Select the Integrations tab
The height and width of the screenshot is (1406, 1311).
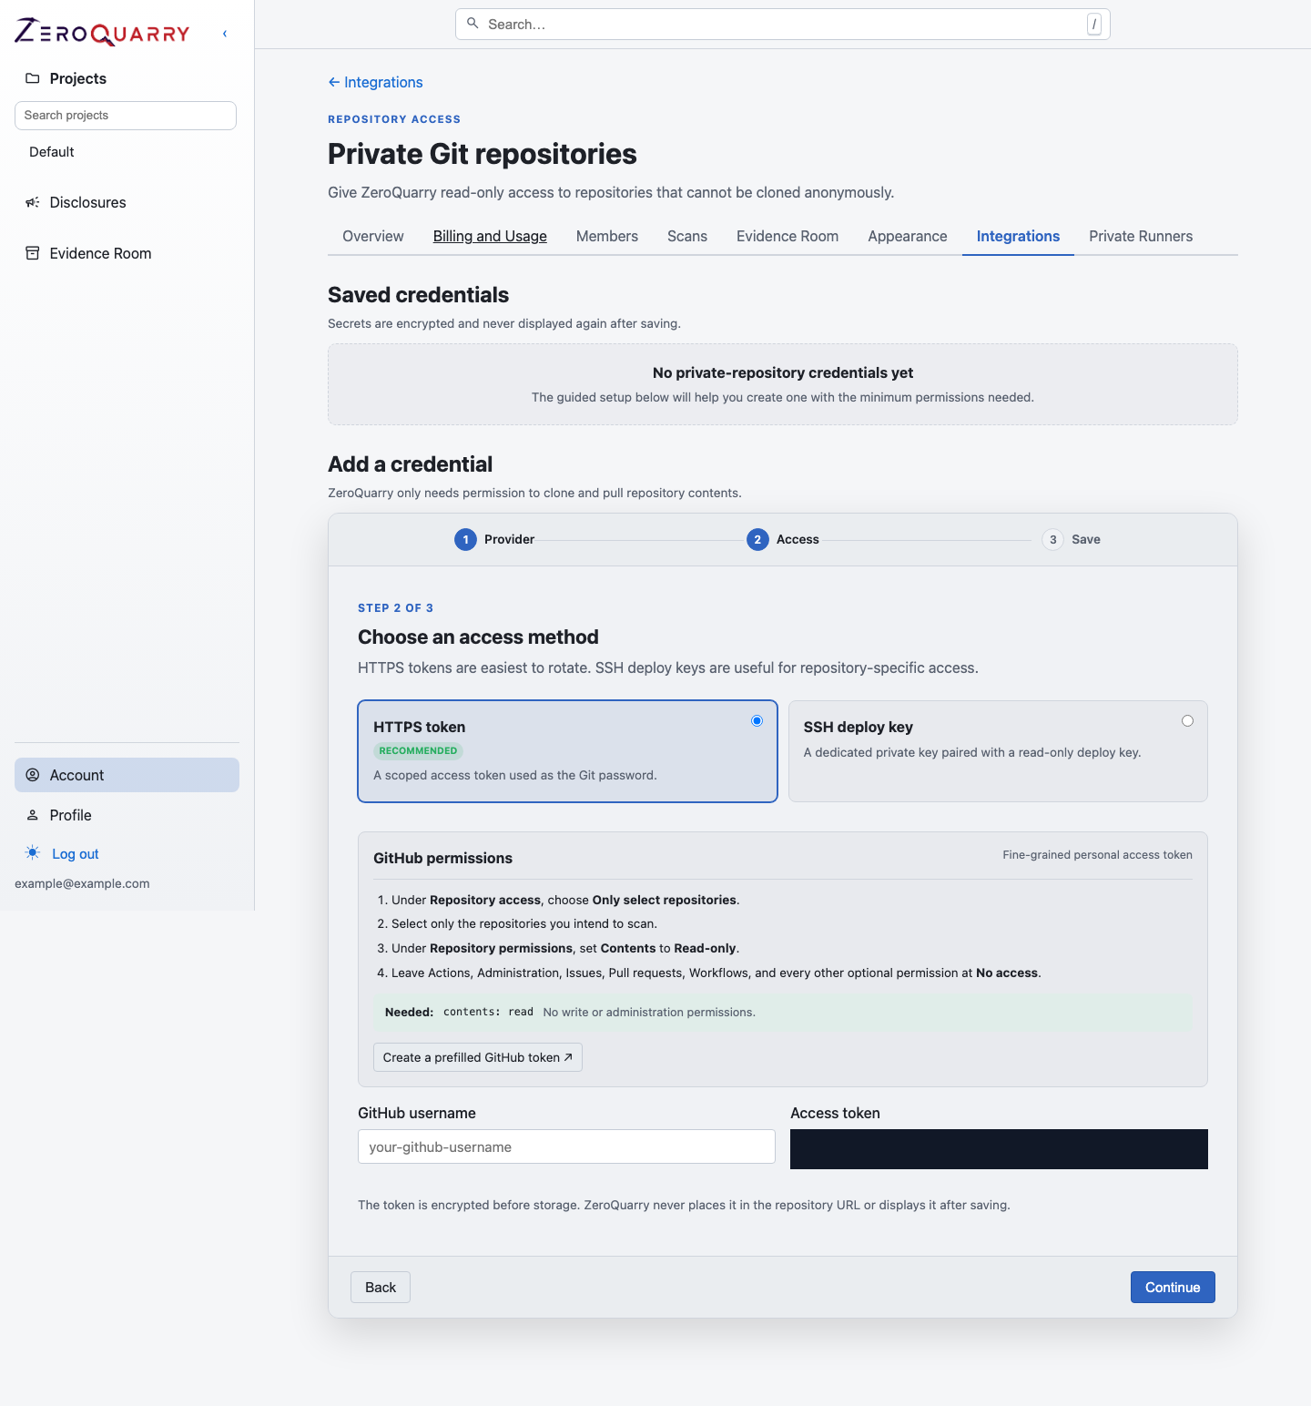tap(1018, 237)
